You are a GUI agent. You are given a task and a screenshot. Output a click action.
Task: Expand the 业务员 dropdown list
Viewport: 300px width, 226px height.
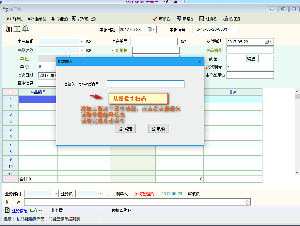click(x=101, y=194)
